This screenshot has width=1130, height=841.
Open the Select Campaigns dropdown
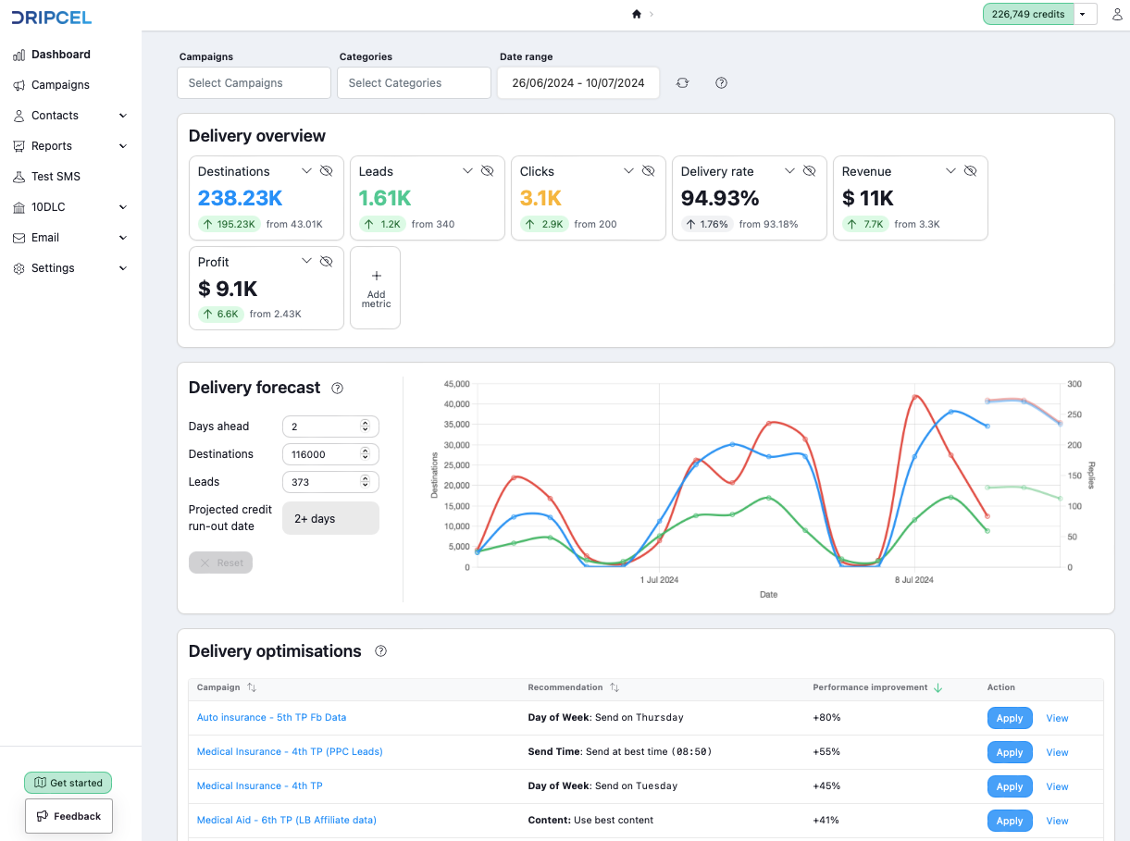pyautogui.click(x=254, y=83)
